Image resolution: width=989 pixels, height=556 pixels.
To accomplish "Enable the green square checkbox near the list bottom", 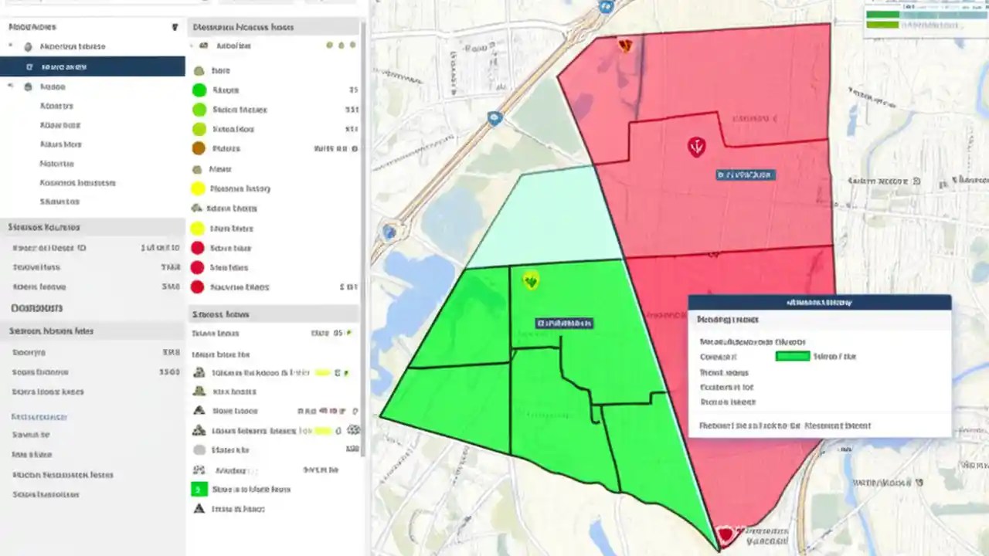I will 199,489.
